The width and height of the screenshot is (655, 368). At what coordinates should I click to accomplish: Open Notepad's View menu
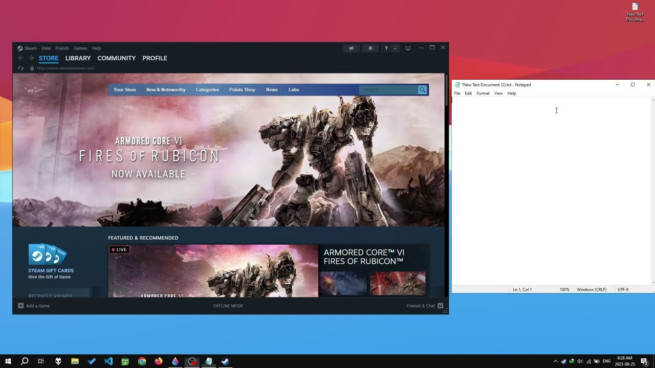click(x=498, y=94)
